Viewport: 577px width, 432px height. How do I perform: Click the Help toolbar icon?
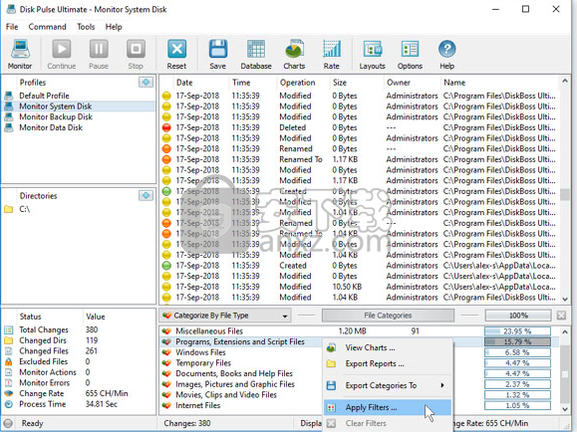pyautogui.click(x=447, y=55)
